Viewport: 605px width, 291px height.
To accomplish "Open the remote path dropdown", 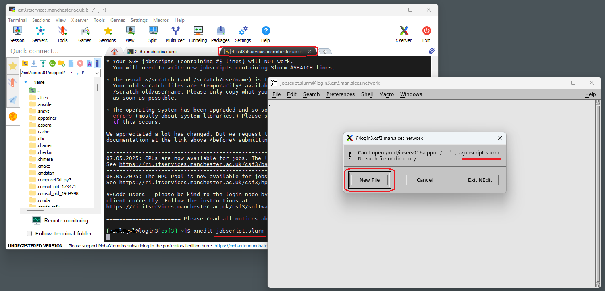I will (x=97, y=73).
